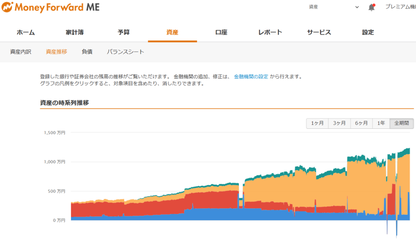Image resolution: width=416 pixels, height=241 pixels.
Task: Navigate to the サービス tab
Action: [x=319, y=32]
